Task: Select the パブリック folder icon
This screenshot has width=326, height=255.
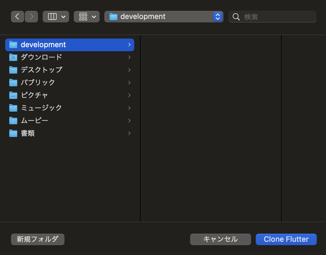Action: pos(13,83)
